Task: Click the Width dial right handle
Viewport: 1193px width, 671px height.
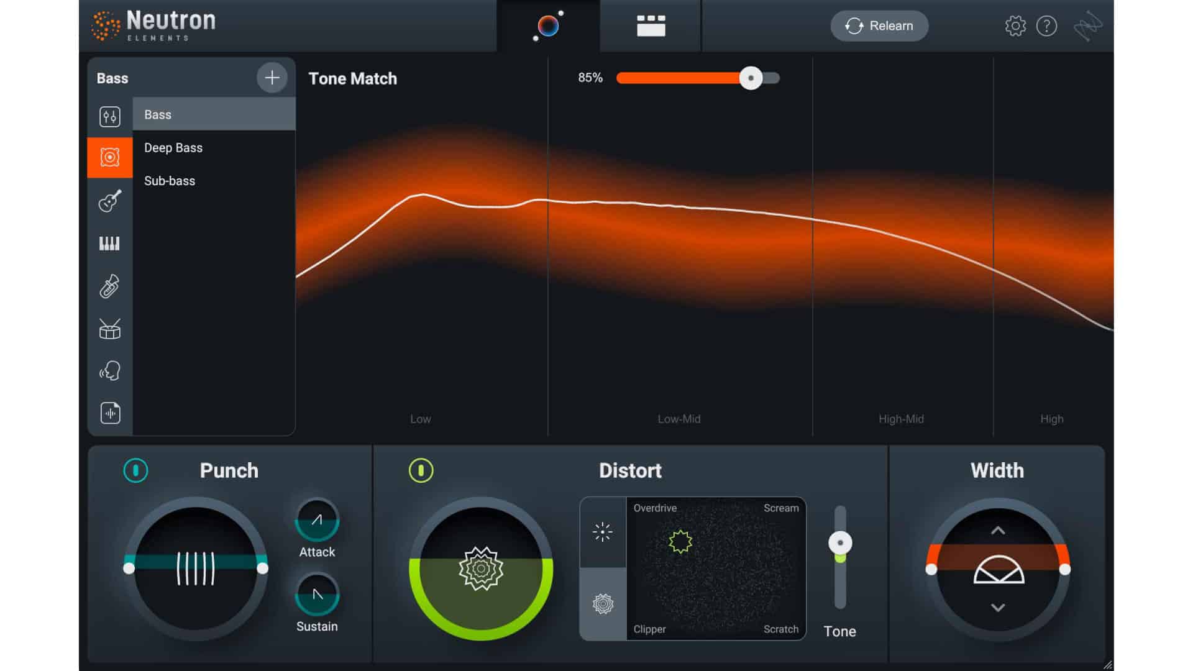Action: [x=1065, y=569]
